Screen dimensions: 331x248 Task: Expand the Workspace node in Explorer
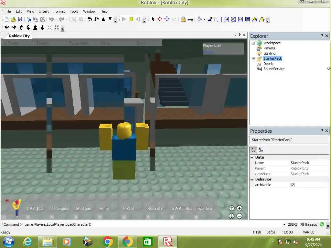click(253, 43)
